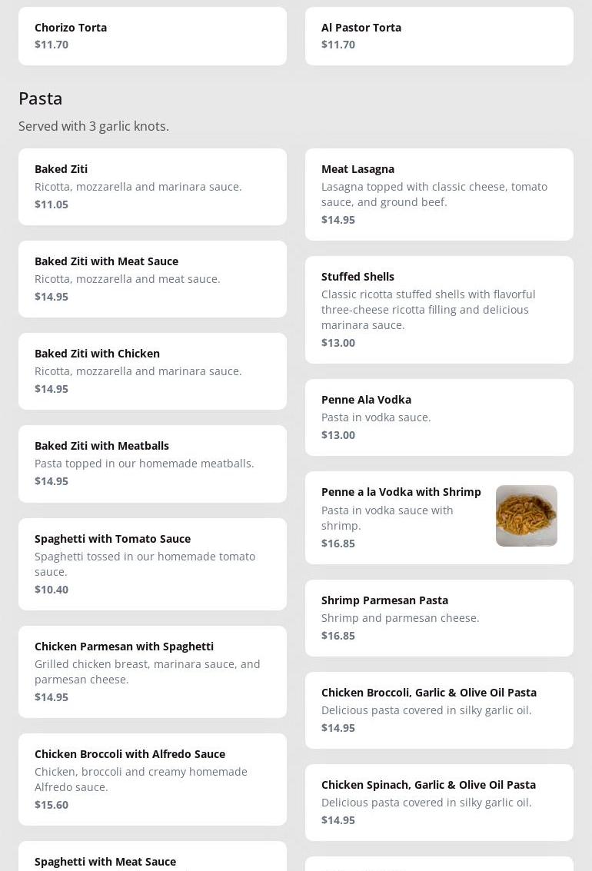
Task: Select Baked Ziti with Chicken
Action: tap(152, 371)
